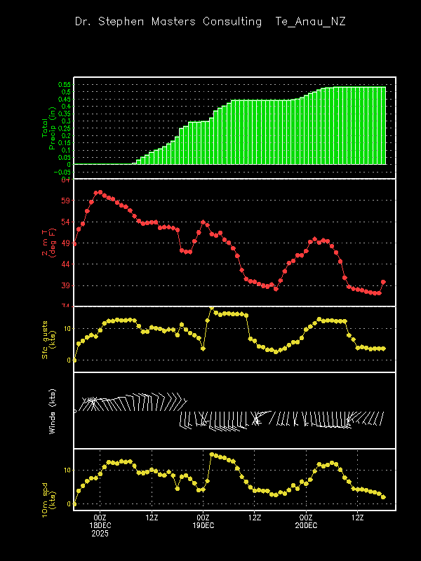Image resolution: width=421 pixels, height=561 pixels.
Task: Click the Te_Anau_NZ station name in title
Action: (311, 22)
